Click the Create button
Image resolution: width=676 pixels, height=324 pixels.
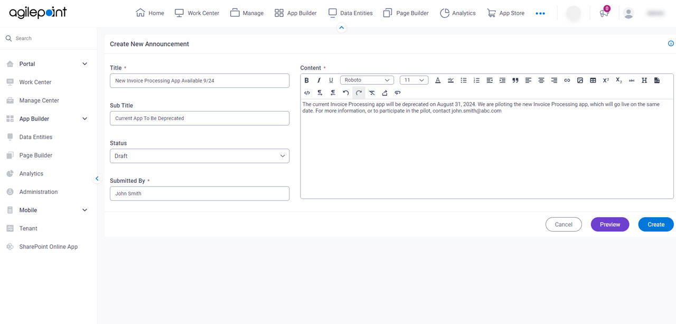(x=656, y=224)
